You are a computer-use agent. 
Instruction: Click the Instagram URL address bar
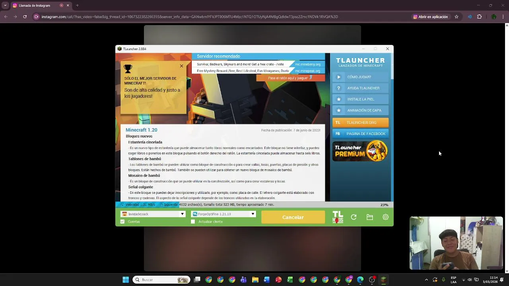(190, 17)
